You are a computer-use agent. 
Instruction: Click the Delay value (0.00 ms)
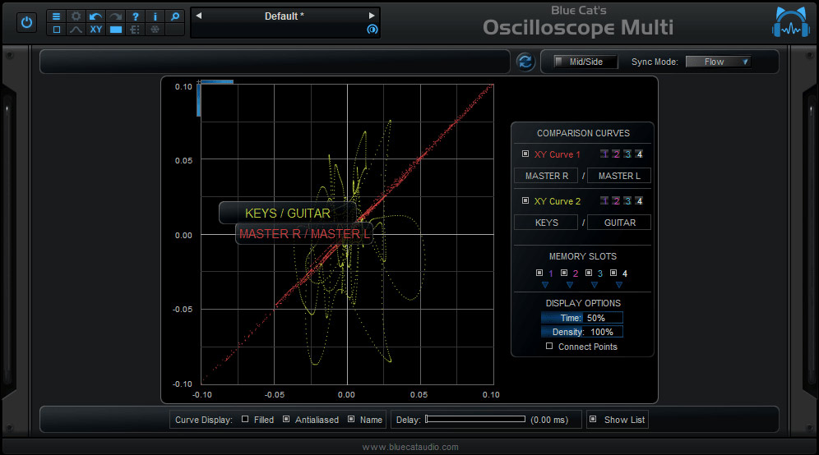click(549, 420)
